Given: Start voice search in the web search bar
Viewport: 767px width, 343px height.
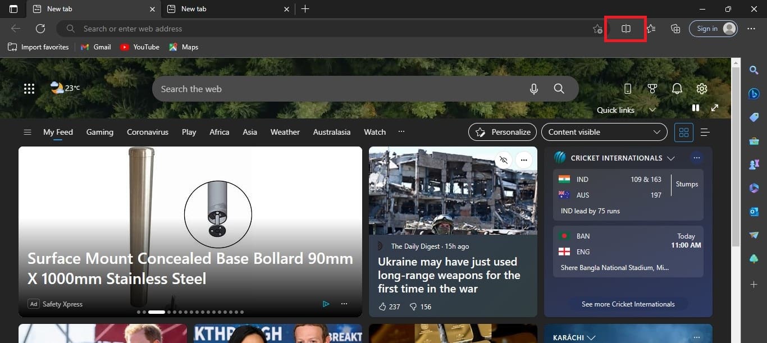Looking at the screenshot, I should pos(533,89).
